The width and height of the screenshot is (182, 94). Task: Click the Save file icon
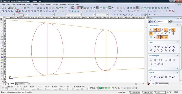click(9, 8)
